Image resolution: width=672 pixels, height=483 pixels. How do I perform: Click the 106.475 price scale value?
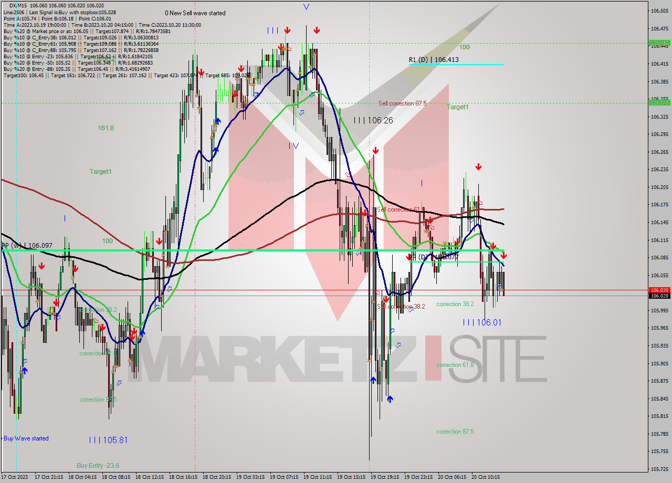[659, 28]
